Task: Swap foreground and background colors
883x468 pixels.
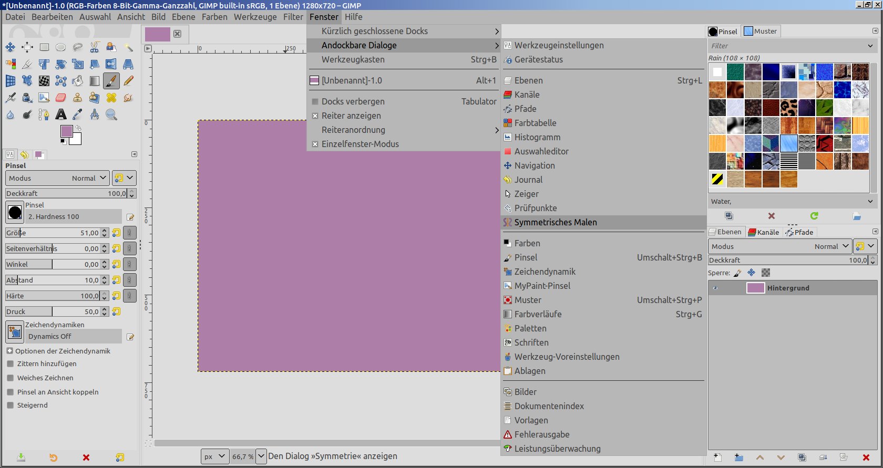Action: [x=78, y=128]
